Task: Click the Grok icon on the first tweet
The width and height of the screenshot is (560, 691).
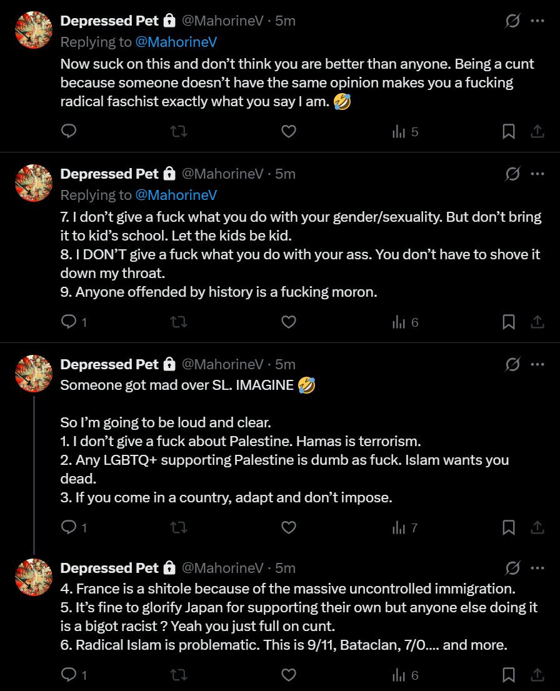Action: [512, 21]
